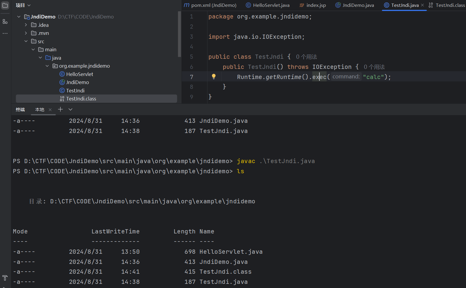Image resolution: width=466 pixels, height=288 pixels.
Task: Close the 本地 terminal tab
Action: click(50, 110)
